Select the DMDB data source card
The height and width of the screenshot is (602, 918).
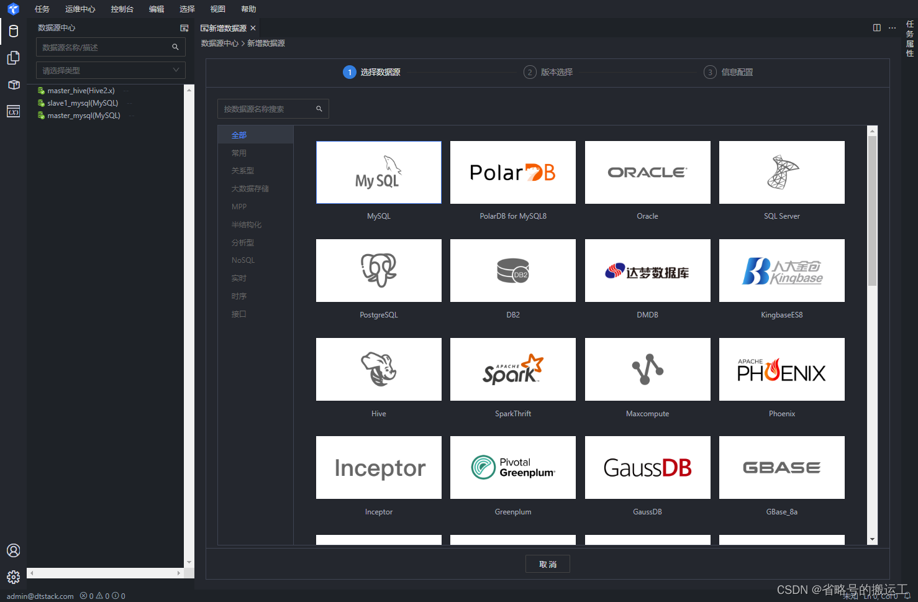647,271
